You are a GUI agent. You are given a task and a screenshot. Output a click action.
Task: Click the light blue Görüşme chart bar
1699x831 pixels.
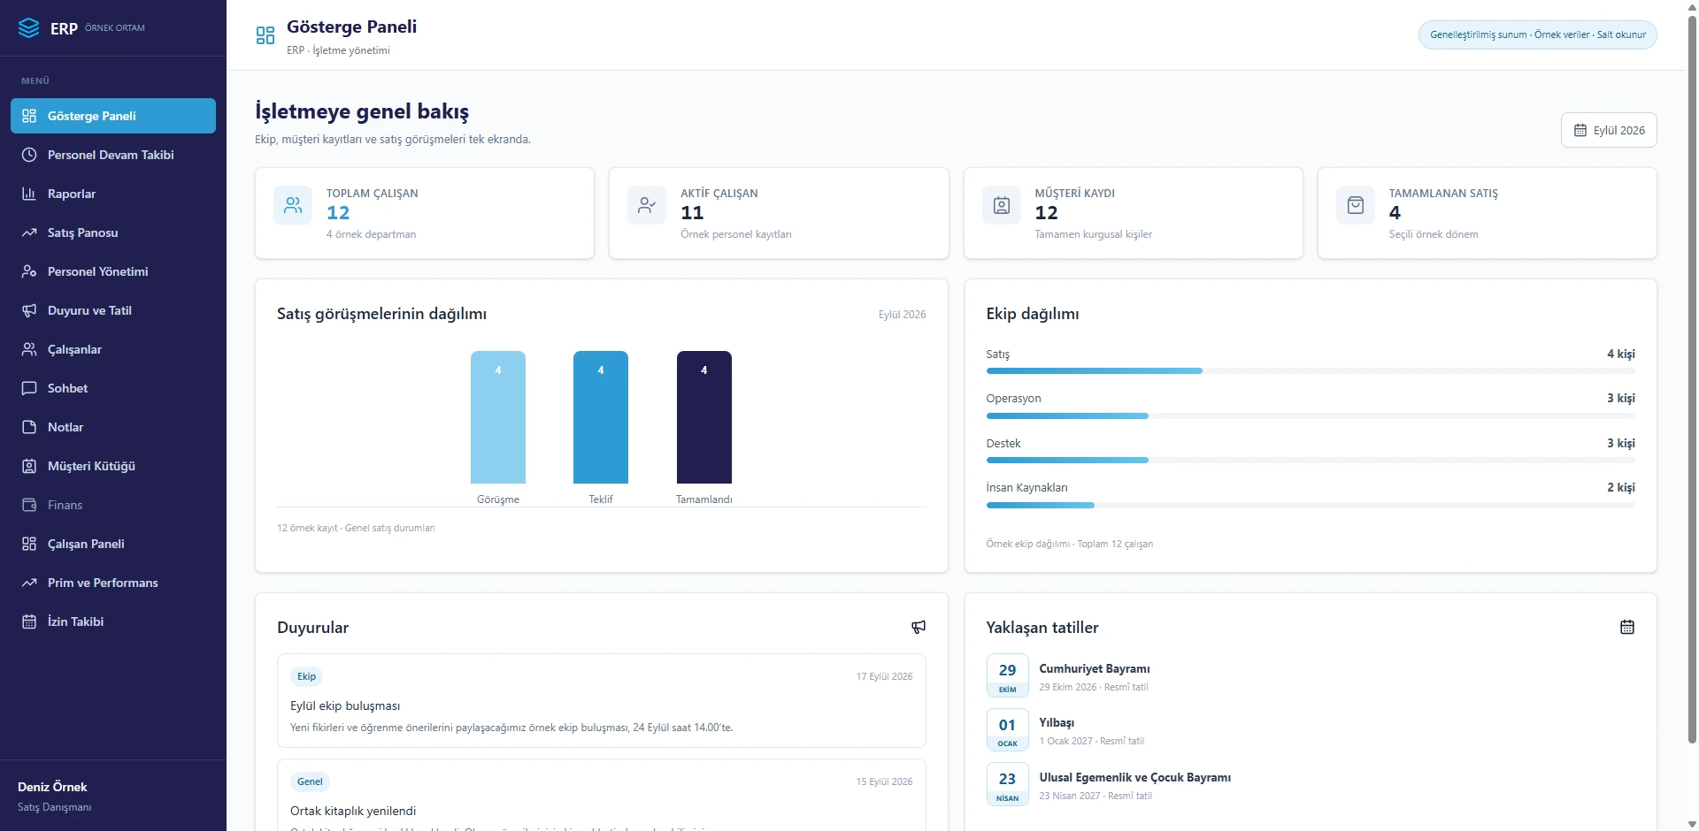(x=498, y=417)
